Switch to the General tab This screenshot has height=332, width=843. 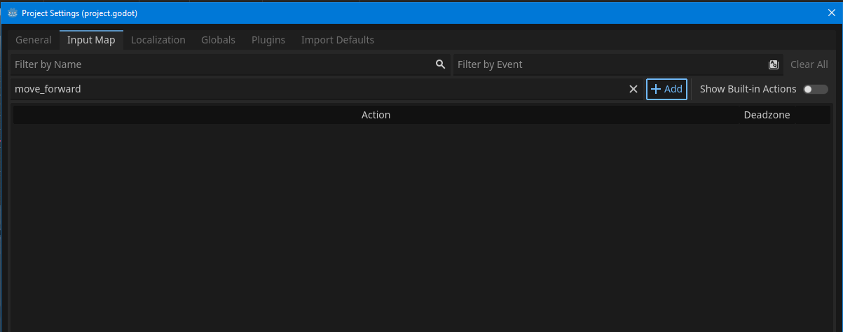33,40
